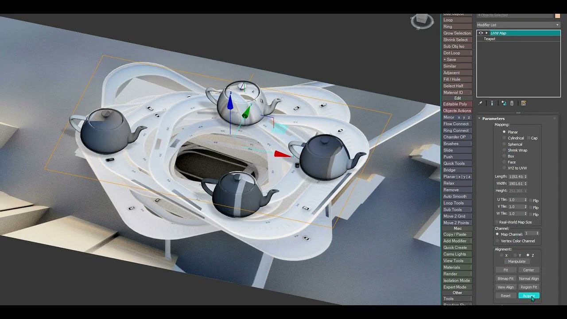This screenshot has width=567, height=319.
Task: Click the Map Channel number spinner
Action: pyautogui.click(x=537, y=233)
